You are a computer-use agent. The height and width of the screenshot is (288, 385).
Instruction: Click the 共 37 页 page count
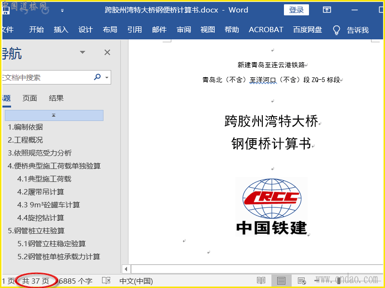pyautogui.click(x=36, y=281)
